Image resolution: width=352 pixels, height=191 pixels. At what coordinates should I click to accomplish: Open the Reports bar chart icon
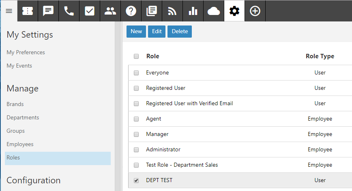[193, 11]
